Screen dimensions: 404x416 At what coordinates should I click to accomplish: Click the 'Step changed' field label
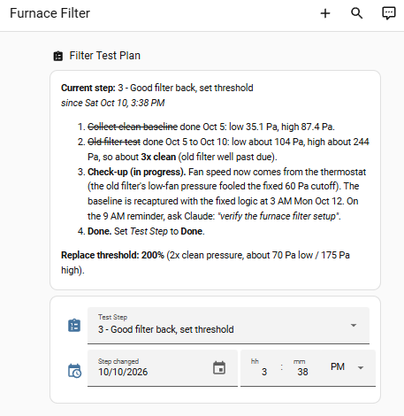coord(118,361)
